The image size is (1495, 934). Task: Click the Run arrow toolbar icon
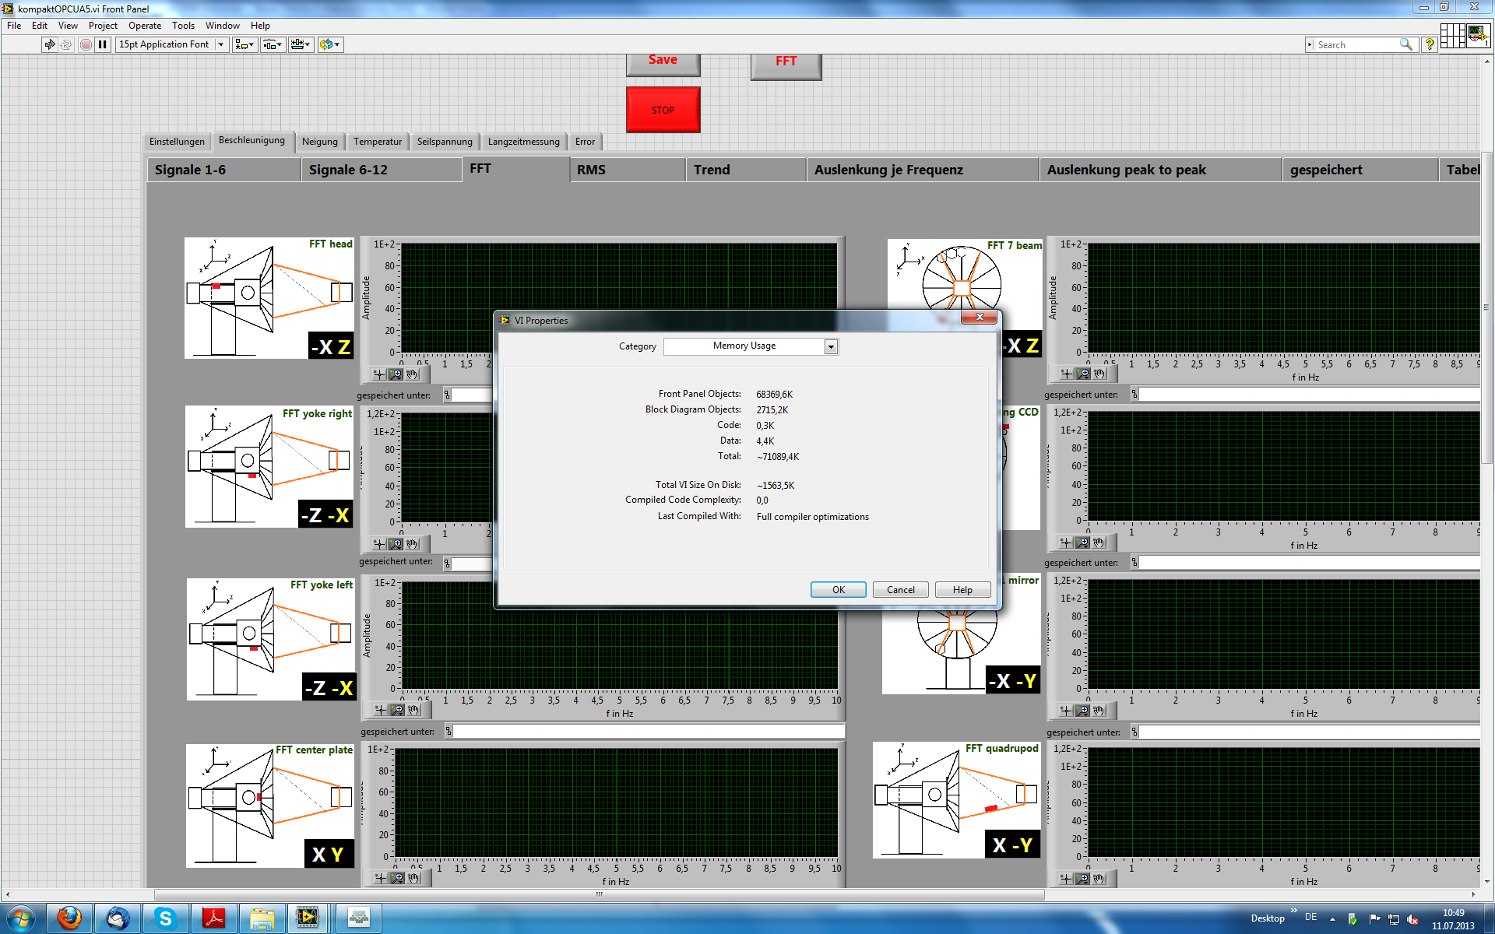click(50, 44)
